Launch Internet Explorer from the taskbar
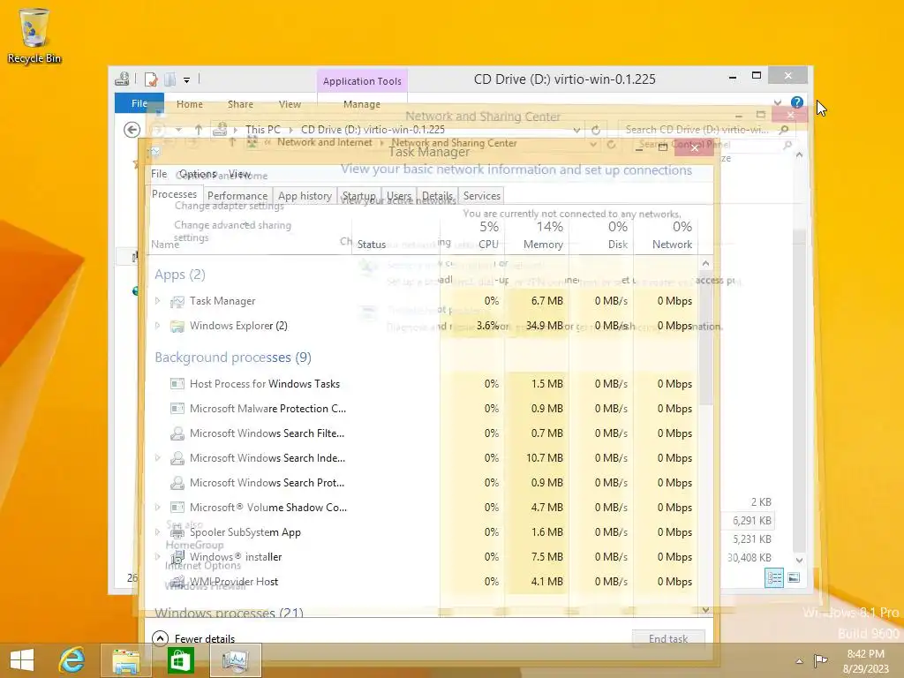The width and height of the screenshot is (904, 678). 72,660
